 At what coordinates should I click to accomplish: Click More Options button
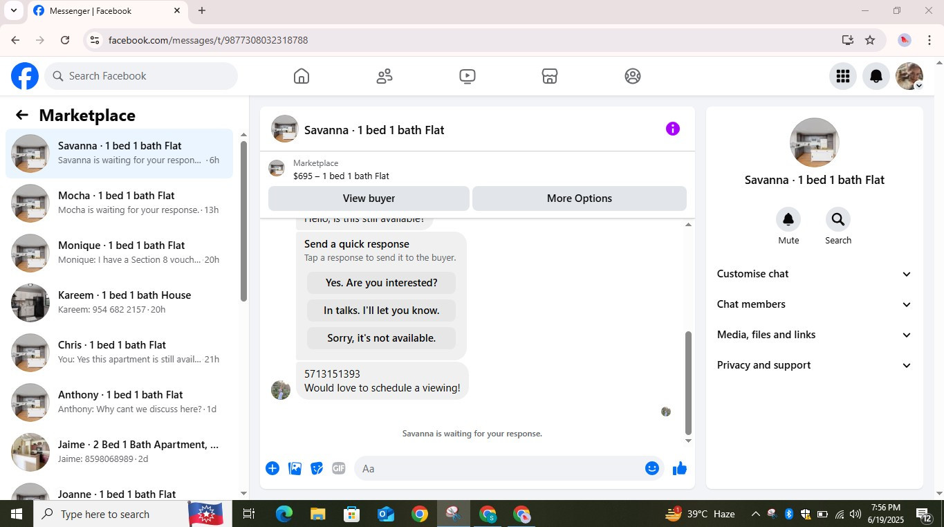point(580,198)
